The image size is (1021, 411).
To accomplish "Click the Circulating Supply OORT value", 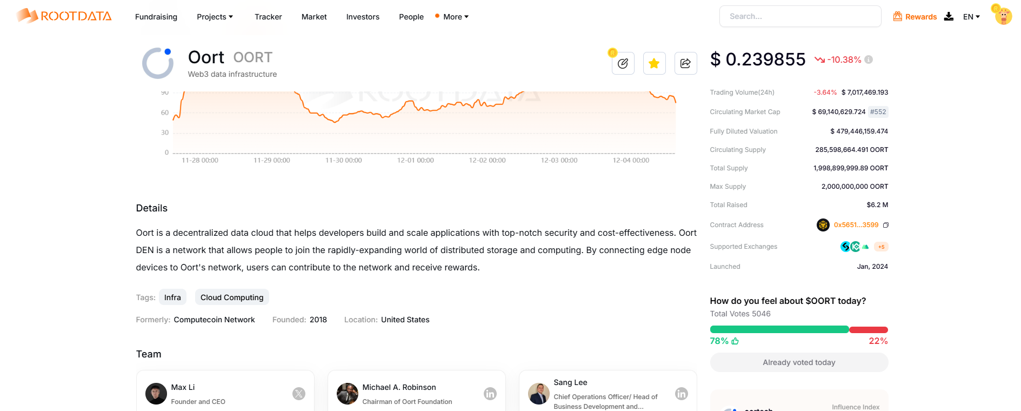I will pos(852,150).
